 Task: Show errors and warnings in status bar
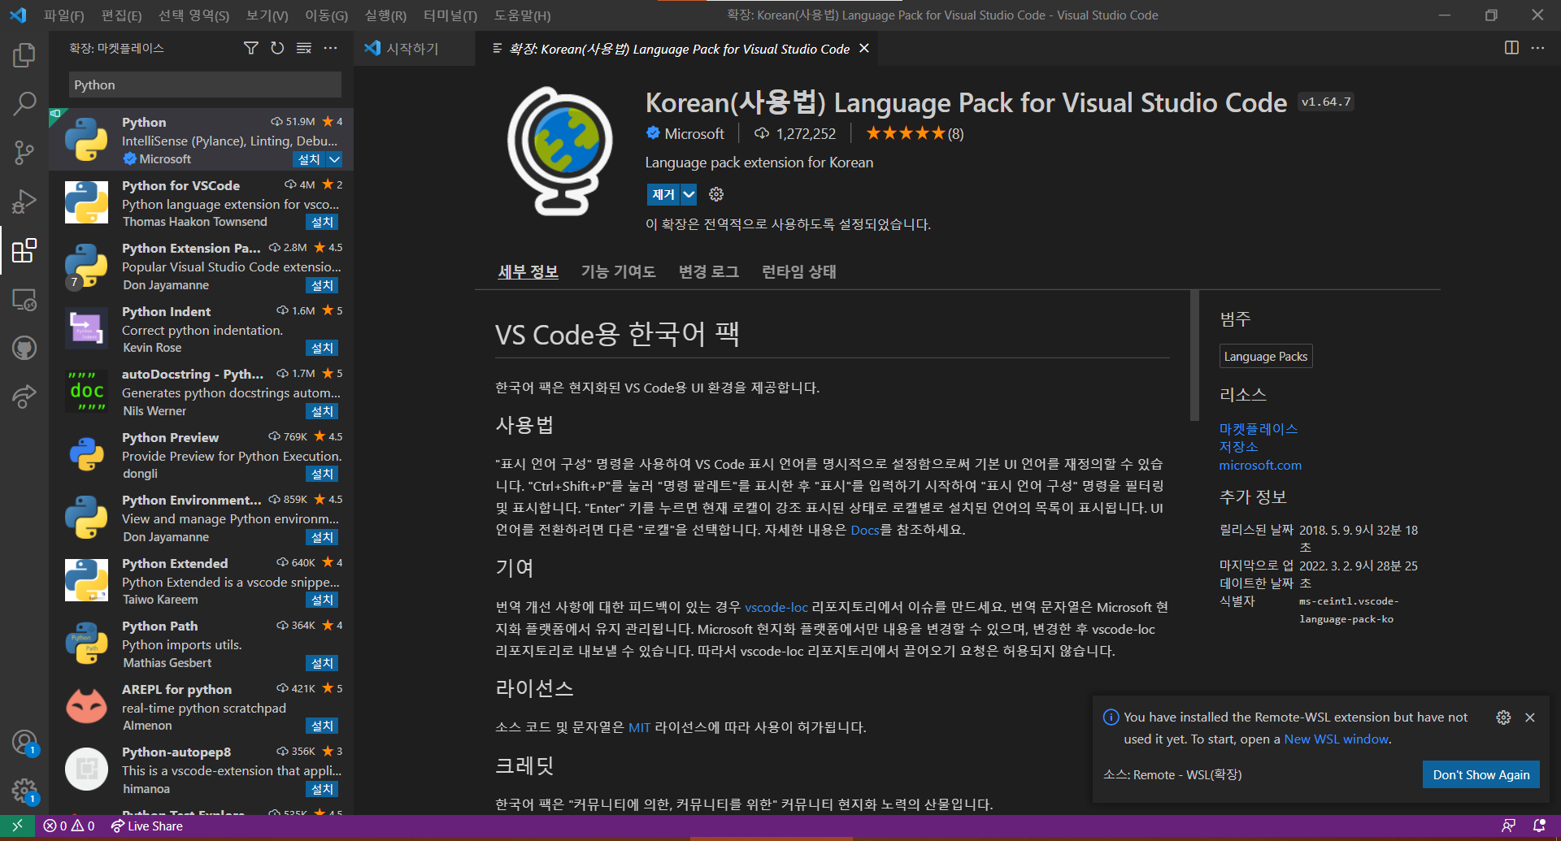69,826
